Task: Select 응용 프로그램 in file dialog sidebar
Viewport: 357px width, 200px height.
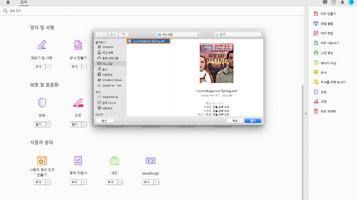Action: tap(110, 58)
